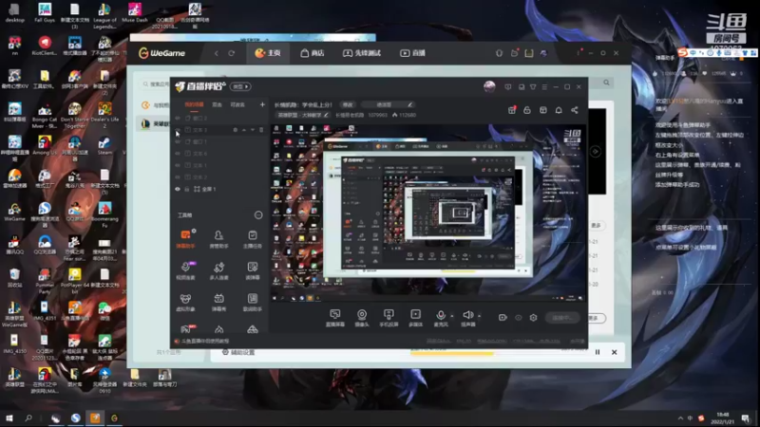Click the 修改 button beside stream title
The image size is (760, 427).
(x=348, y=104)
